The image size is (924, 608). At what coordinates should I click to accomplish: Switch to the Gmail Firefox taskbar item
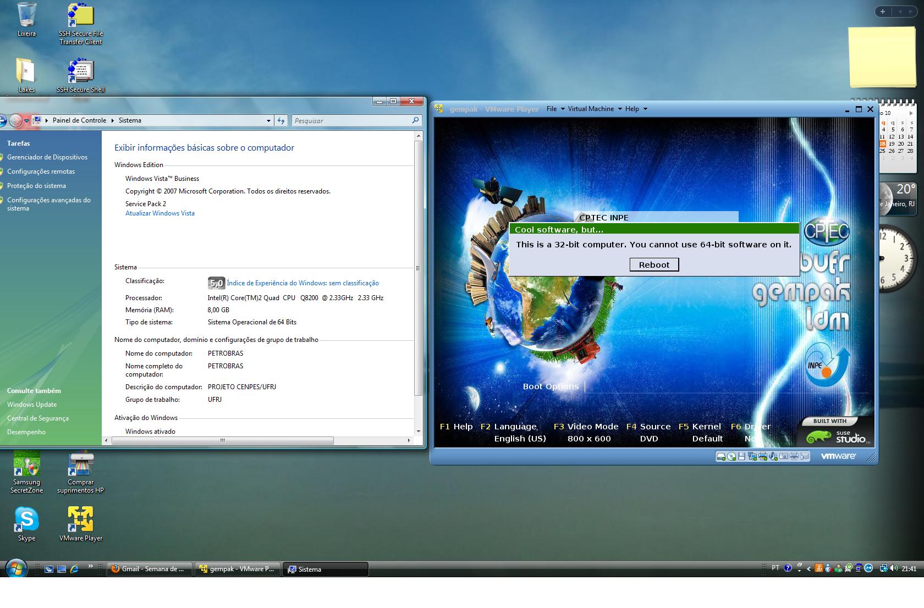150,569
